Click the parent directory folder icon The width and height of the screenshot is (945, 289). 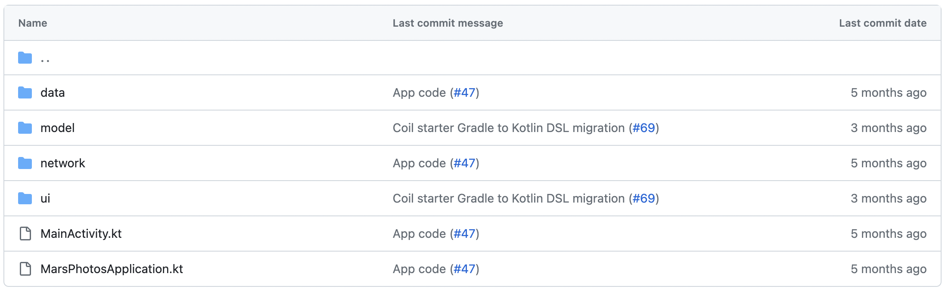coord(25,58)
